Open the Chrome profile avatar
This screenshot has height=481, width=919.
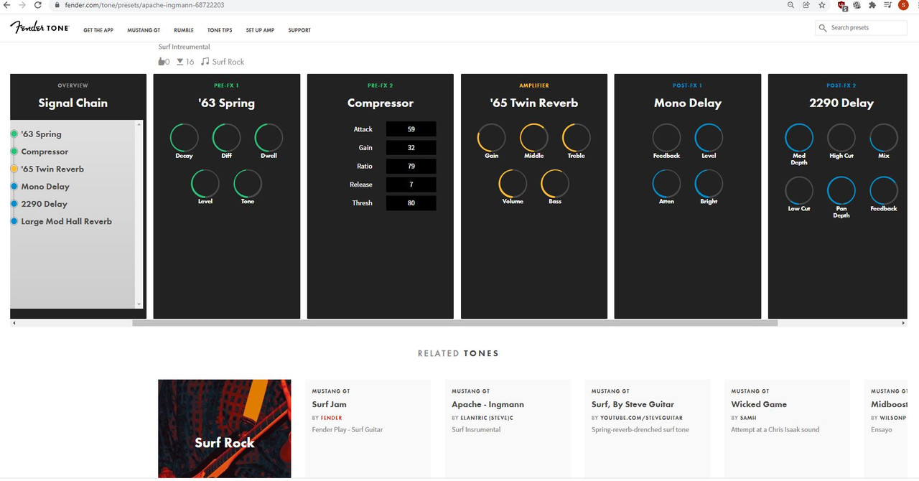(903, 5)
